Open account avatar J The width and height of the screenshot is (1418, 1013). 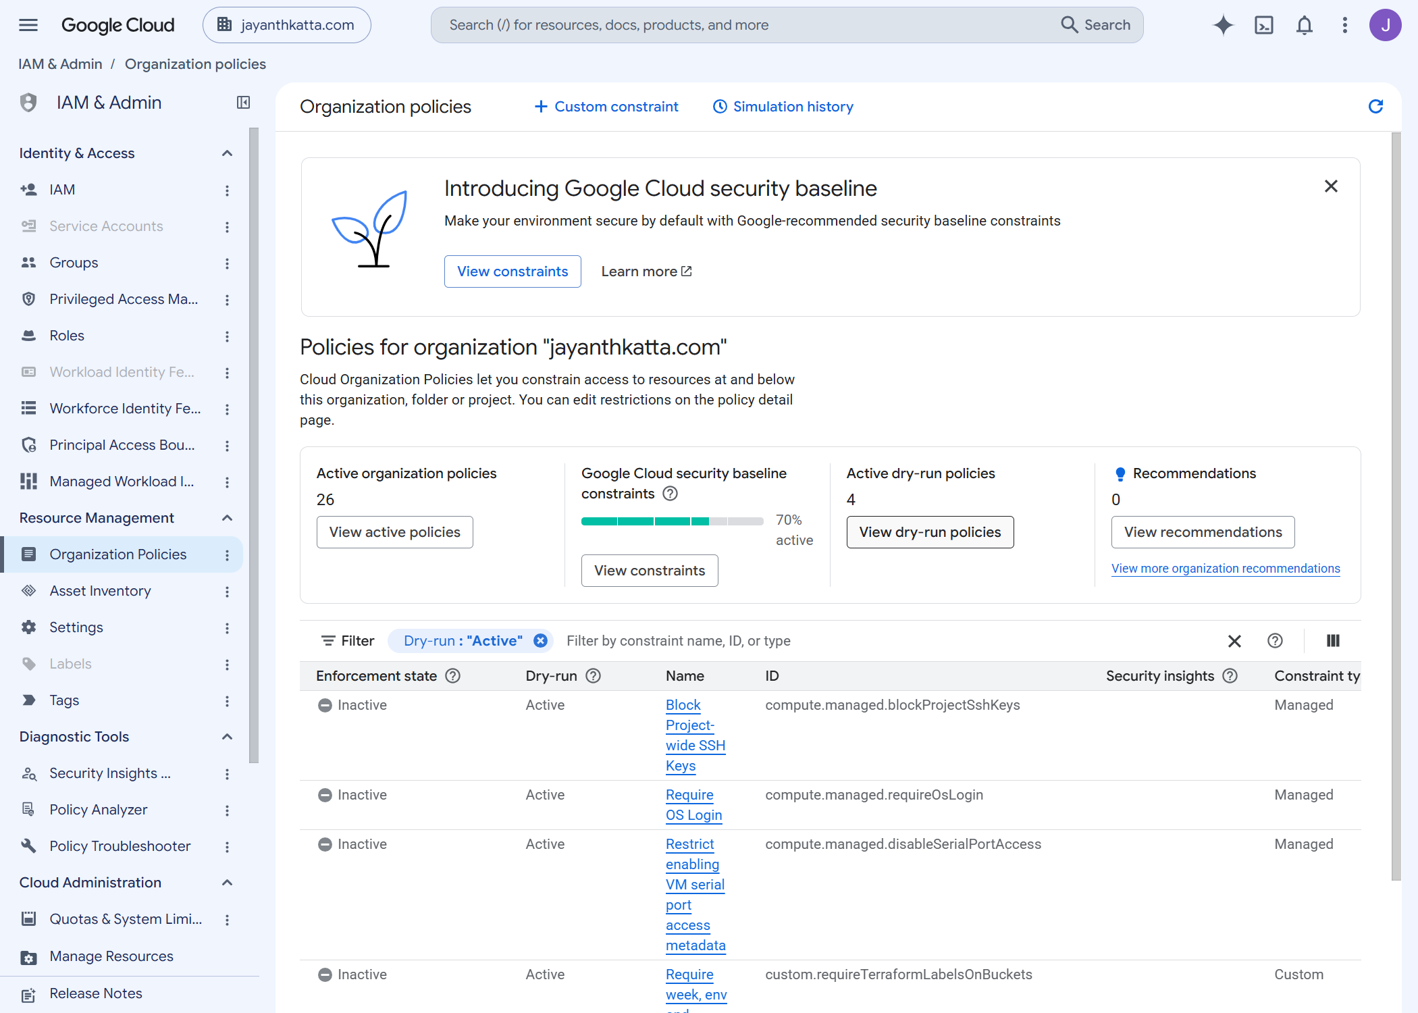(x=1385, y=25)
